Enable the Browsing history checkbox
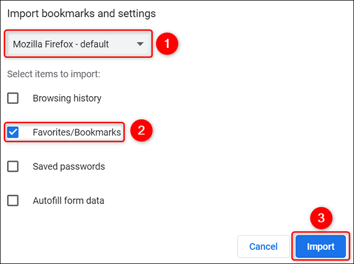The image size is (354, 264). click(x=13, y=99)
